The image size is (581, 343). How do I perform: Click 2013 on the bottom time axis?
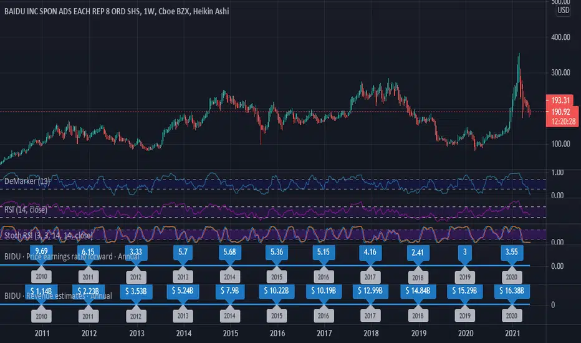(137, 333)
